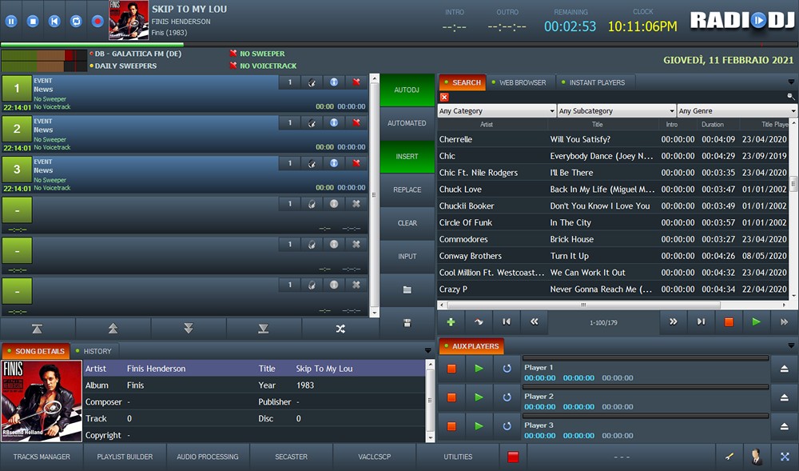Screen dimensions: 799x471
Task: Select Chic Everybody Dance row
Action: 613,156
